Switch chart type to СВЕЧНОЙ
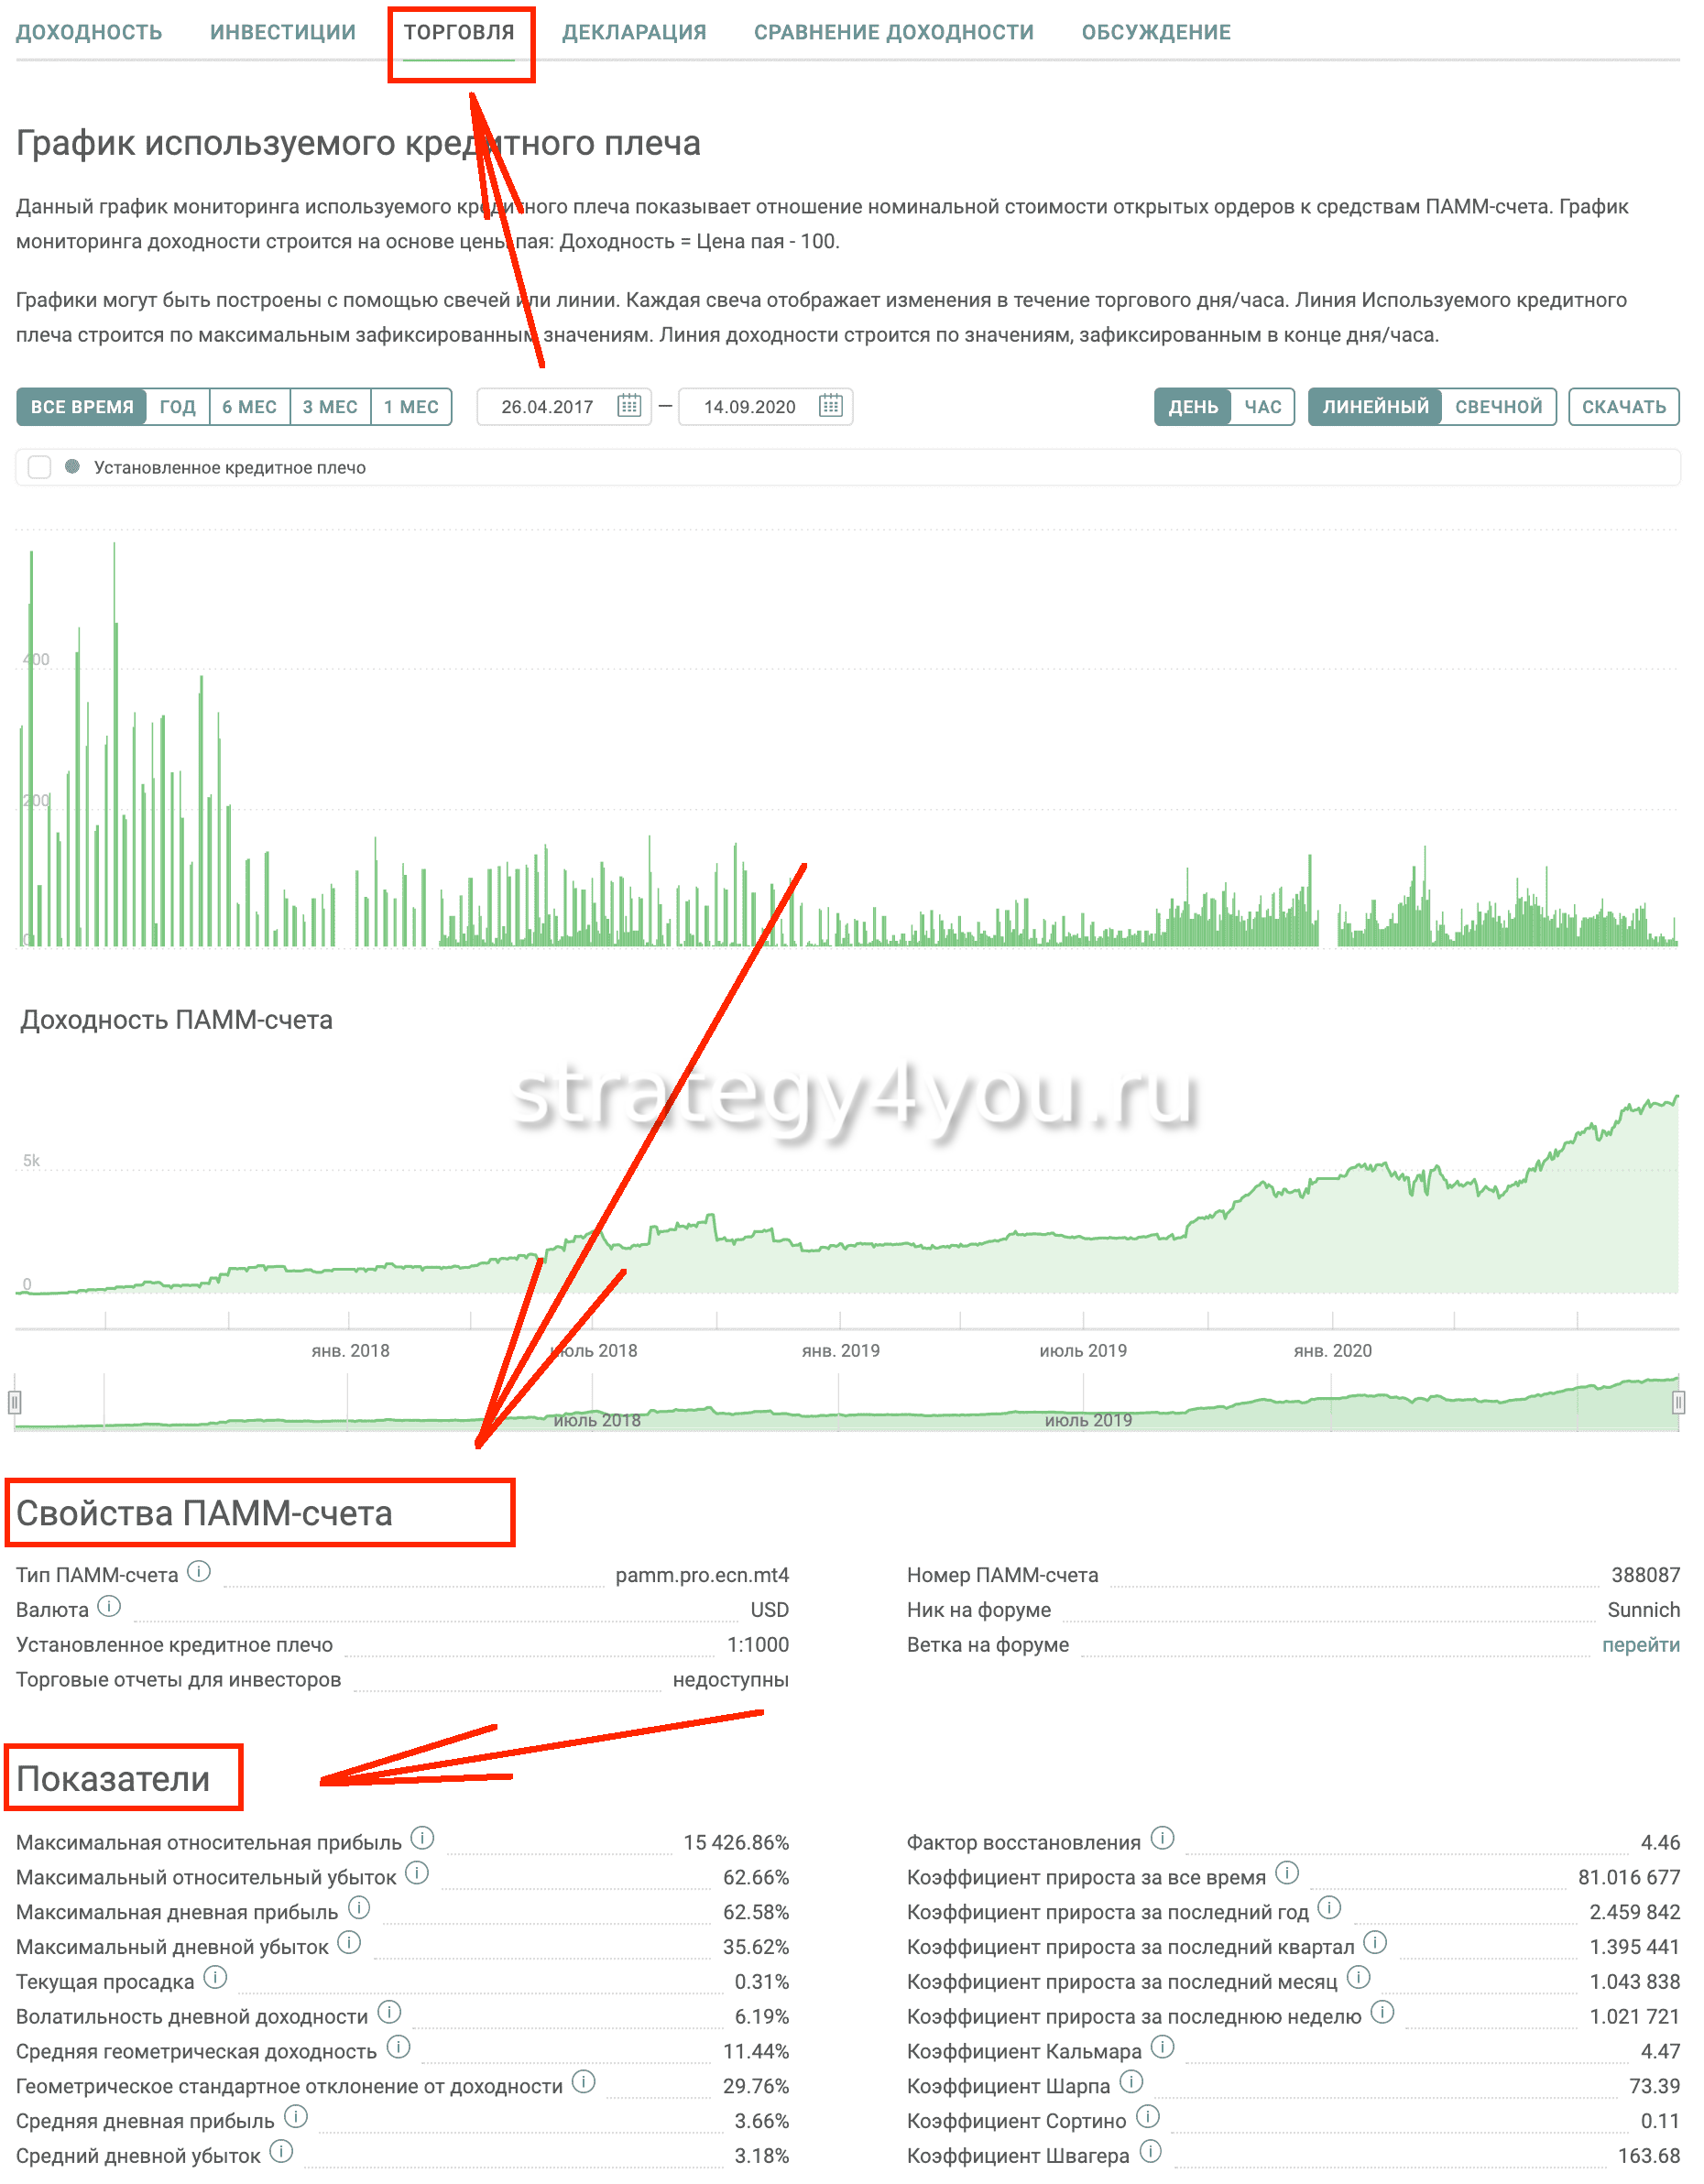 click(x=1498, y=407)
